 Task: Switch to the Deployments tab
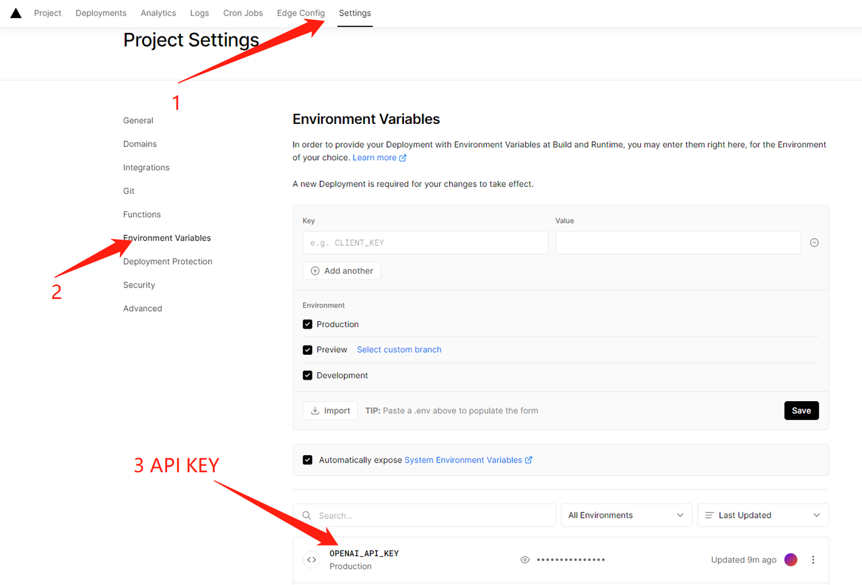click(101, 13)
